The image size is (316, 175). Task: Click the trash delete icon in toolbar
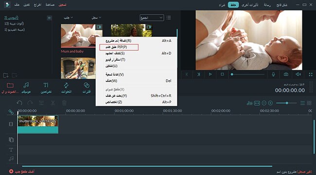(64, 103)
